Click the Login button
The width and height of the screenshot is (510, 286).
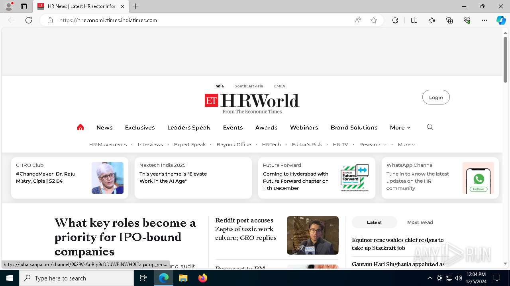(x=436, y=97)
